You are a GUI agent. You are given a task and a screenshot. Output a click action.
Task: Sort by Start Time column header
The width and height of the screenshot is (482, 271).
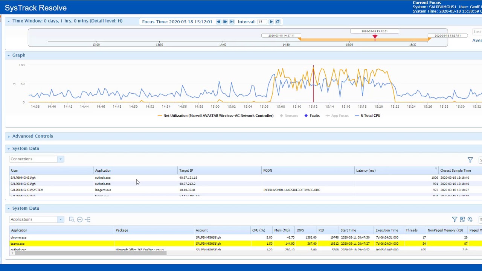click(357, 230)
